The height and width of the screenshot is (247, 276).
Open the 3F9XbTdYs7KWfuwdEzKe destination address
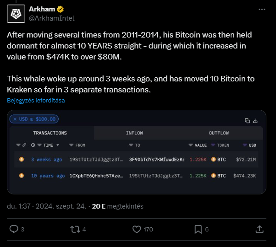(x=157, y=159)
